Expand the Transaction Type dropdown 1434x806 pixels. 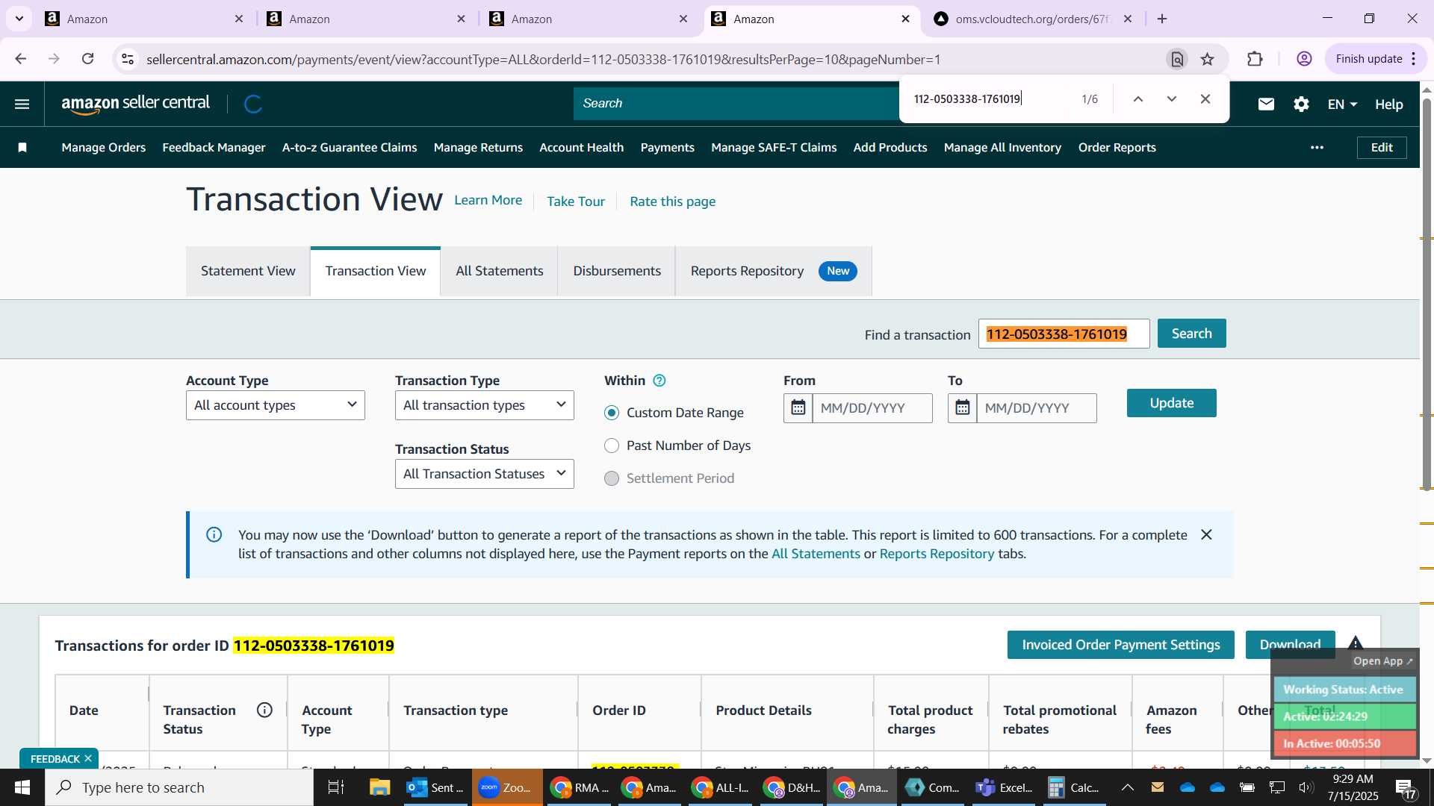[x=485, y=405]
